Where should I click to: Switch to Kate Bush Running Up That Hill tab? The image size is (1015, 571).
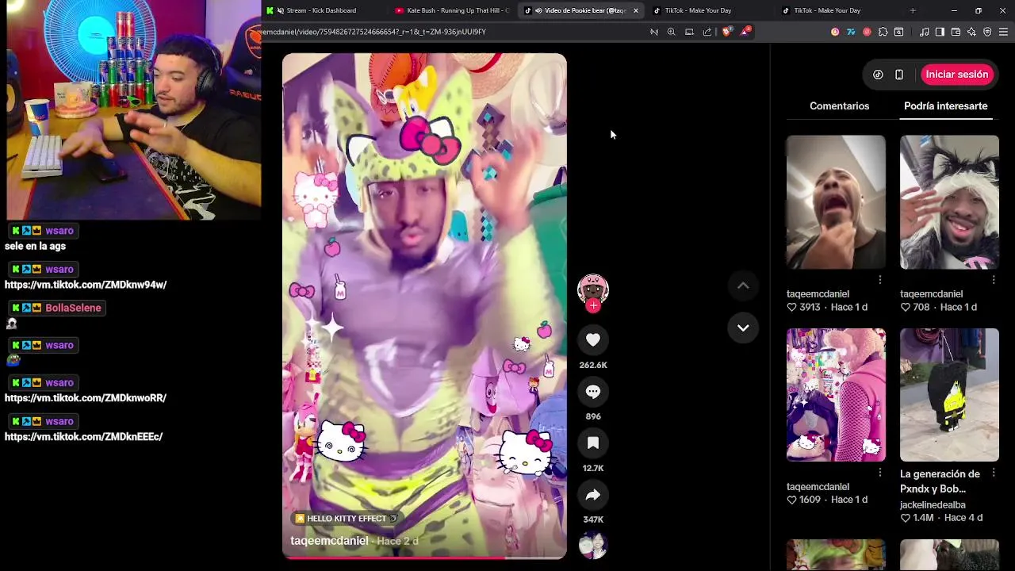click(452, 10)
